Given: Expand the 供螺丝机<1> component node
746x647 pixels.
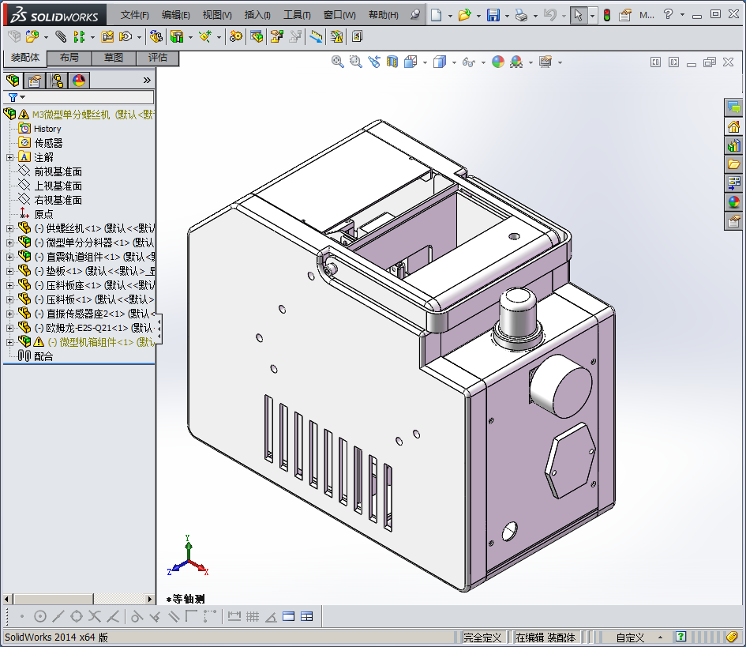Looking at the screenshot, I should pyautogui.click(x=9, y=228).
